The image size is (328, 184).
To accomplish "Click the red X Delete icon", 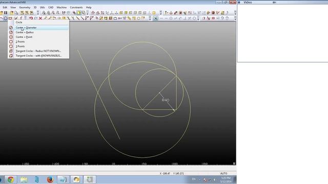I will click(40, 18).
